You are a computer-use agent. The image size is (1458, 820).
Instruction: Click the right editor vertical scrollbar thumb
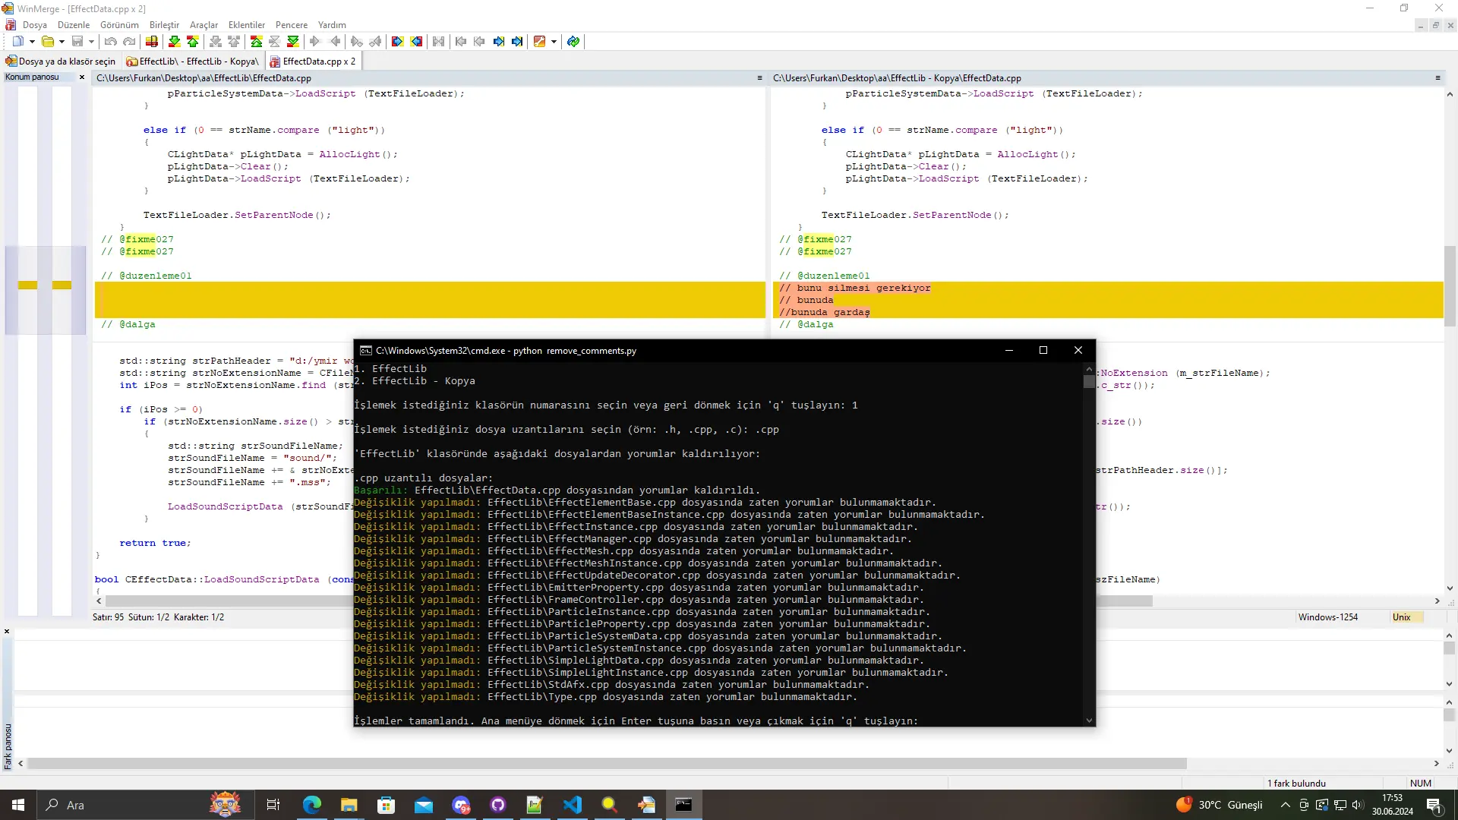click(1450, 285)
